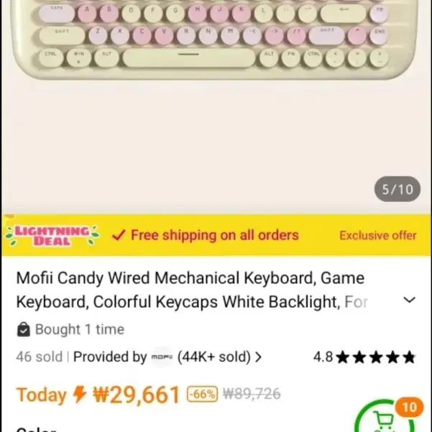Click the orange lightning bolt price icon
The width and height of the screenshot is (432, 432).
tap(80, 394)
